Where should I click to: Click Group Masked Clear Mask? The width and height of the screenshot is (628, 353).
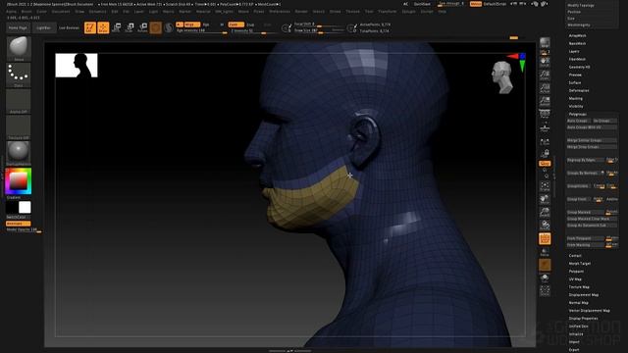591,219
